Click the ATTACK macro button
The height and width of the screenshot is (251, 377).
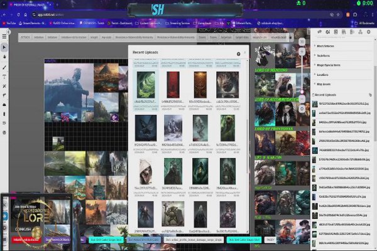point(25,38)
